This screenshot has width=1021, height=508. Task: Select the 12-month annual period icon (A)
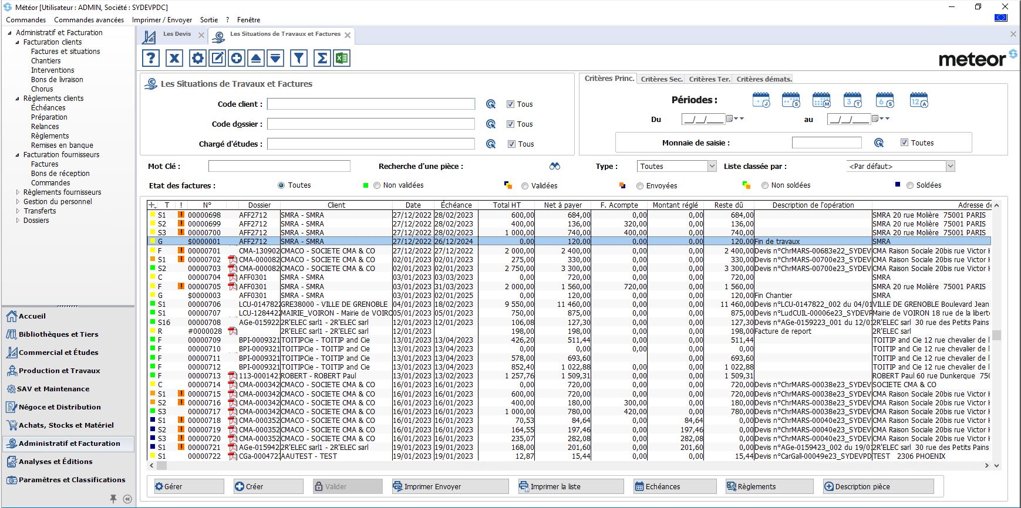point(919,100)
